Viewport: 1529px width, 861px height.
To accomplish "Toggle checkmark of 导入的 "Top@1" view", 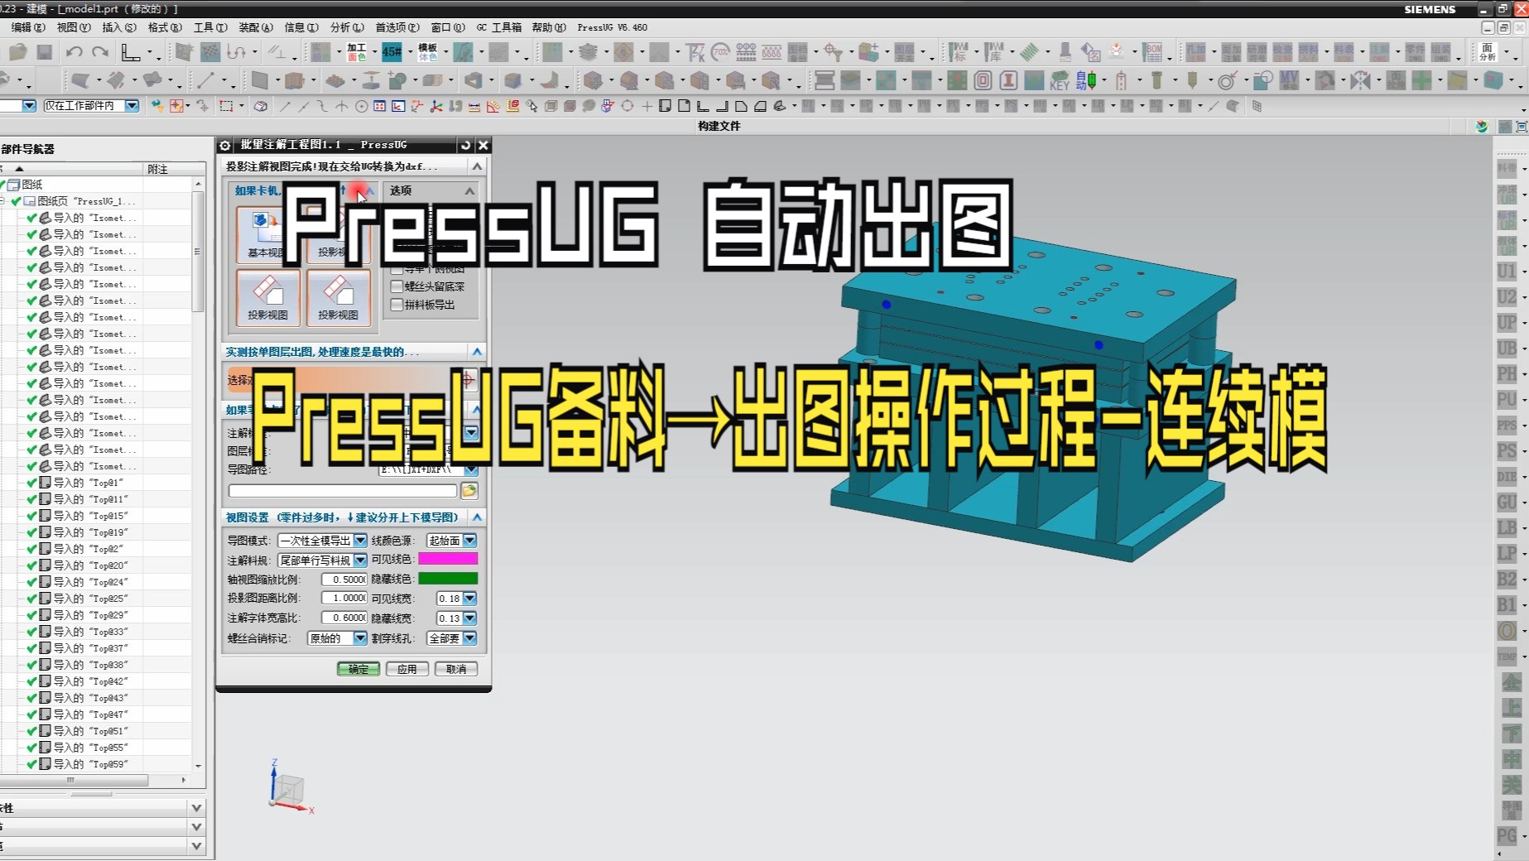I will [31, 483].
